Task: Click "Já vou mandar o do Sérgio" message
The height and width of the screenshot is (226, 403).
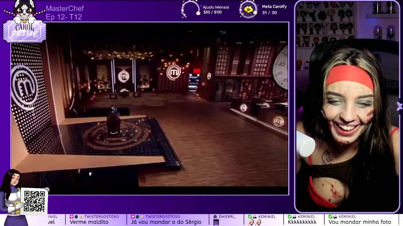Action: click(x=166, y=222)
